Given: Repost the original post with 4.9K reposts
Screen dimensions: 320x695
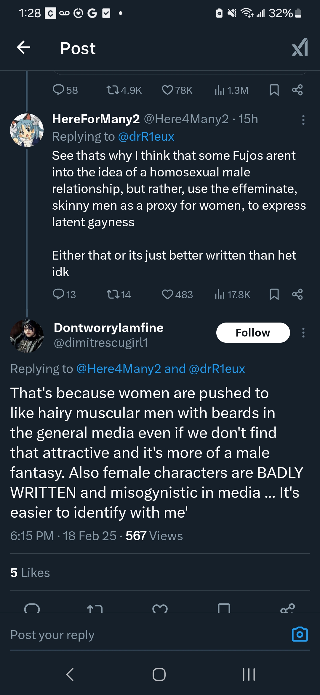Looking at the screenshot, I should tap(113, 90).
